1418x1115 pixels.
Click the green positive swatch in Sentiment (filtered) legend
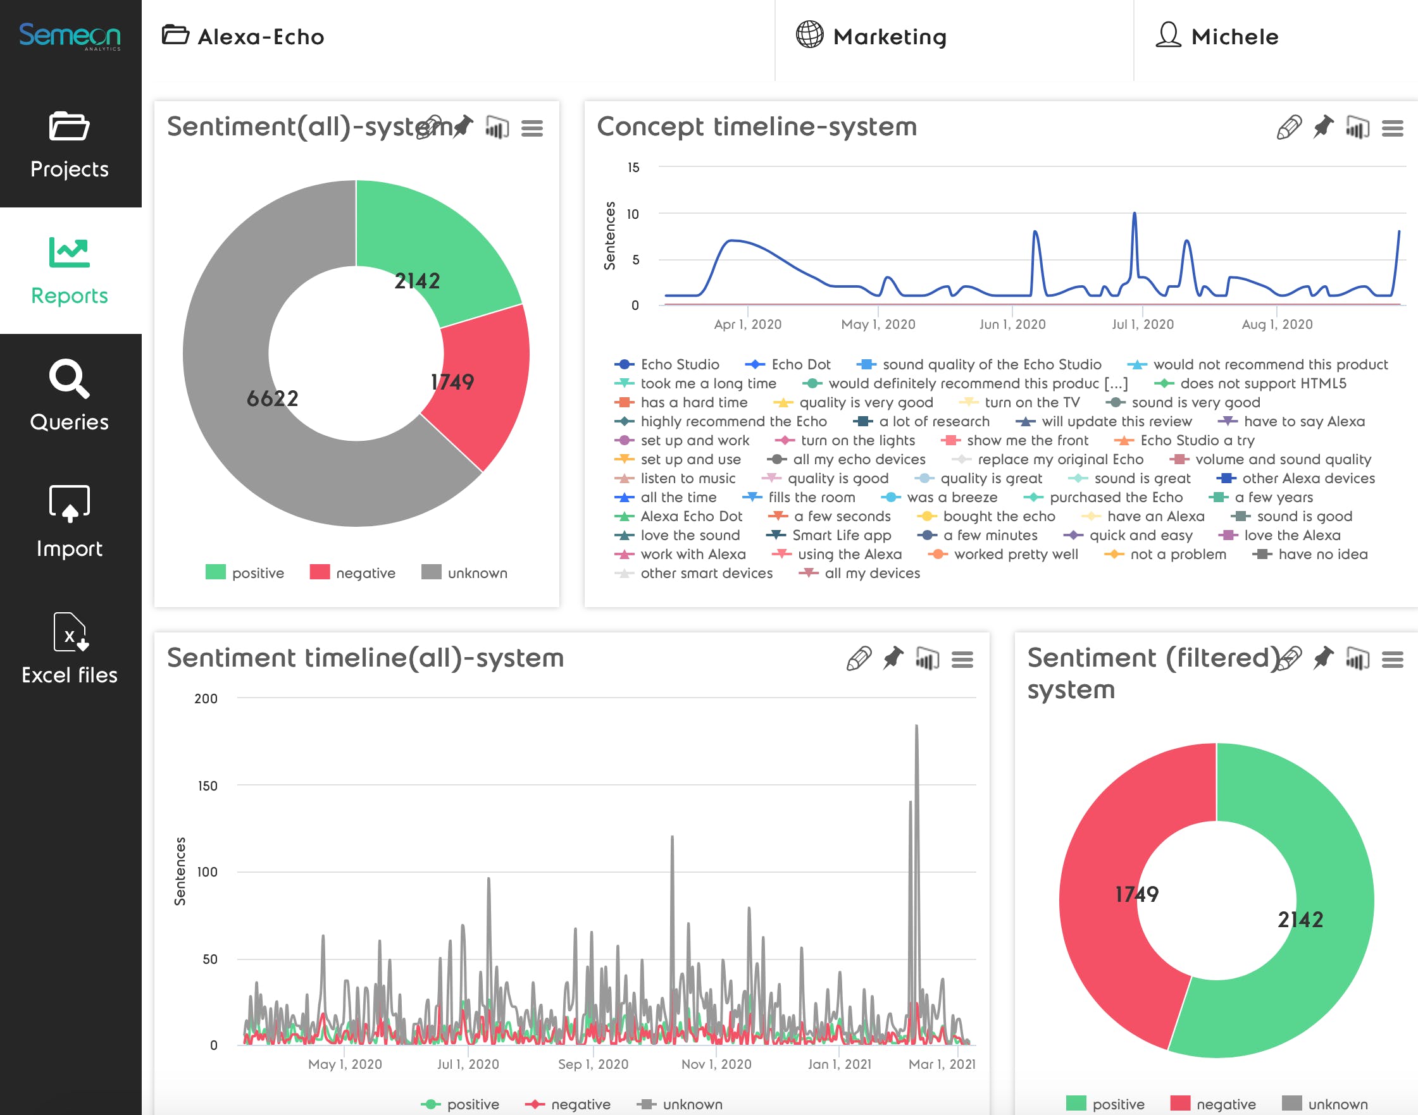(x=1076, y=1103)
